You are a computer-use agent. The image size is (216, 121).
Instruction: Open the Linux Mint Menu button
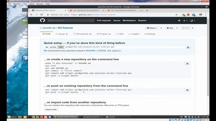(x=12, y=117)
